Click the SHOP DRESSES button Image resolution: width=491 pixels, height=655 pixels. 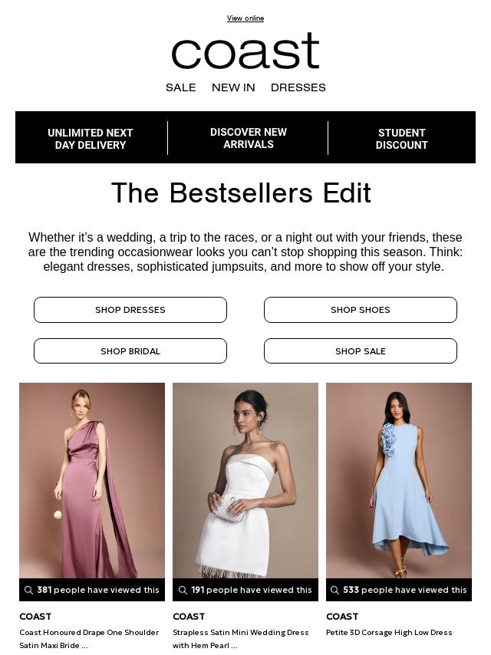pyautogui.click(x=130, y=310)
